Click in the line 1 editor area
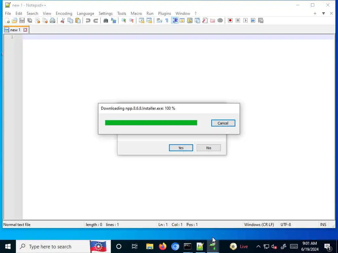 tap(178, 37)
